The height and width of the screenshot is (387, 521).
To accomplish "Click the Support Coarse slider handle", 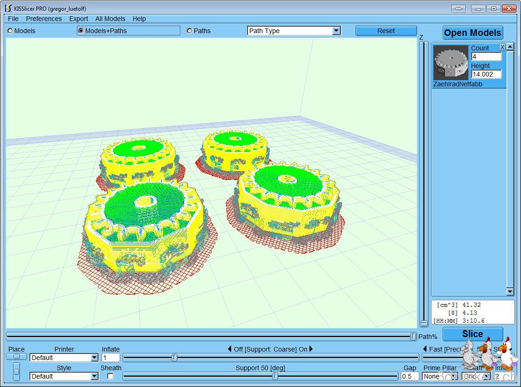I will pos(174,358).
